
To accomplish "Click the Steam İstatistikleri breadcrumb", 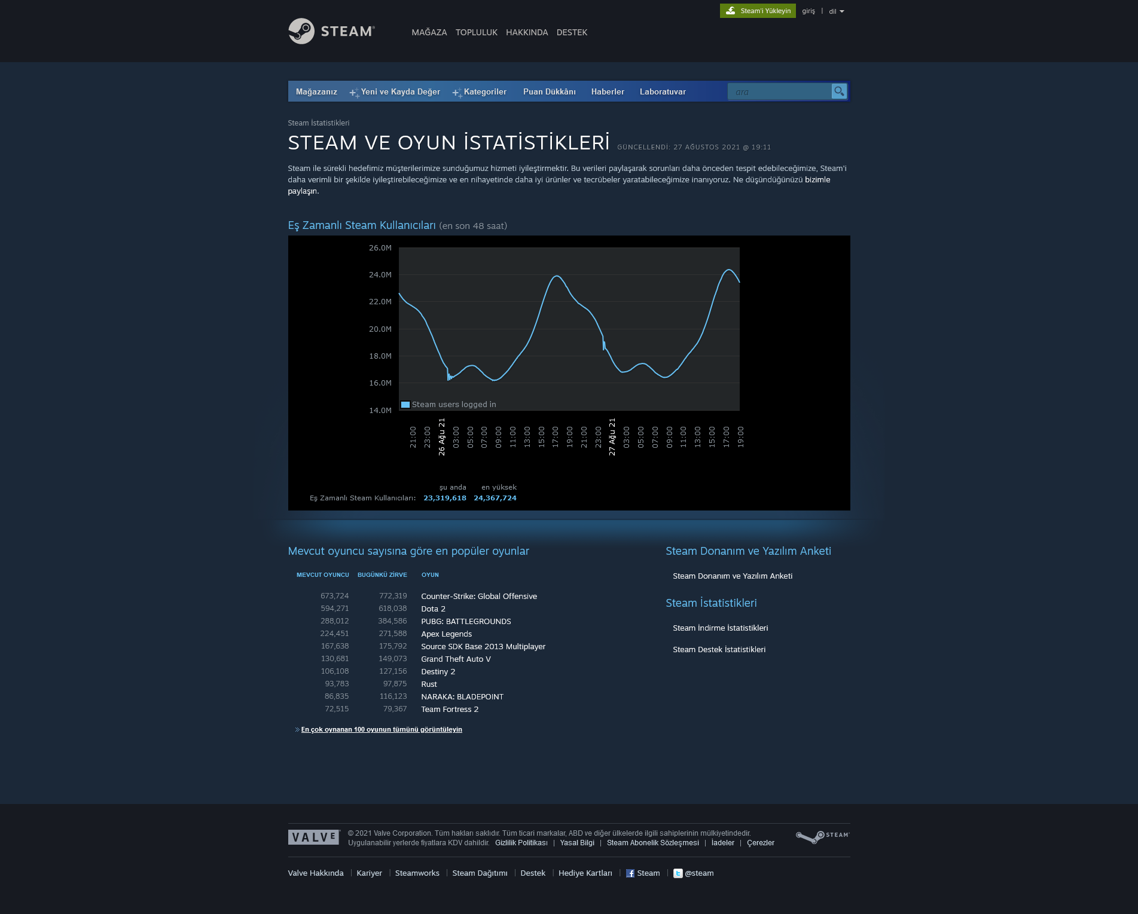I will coord(319,123).
